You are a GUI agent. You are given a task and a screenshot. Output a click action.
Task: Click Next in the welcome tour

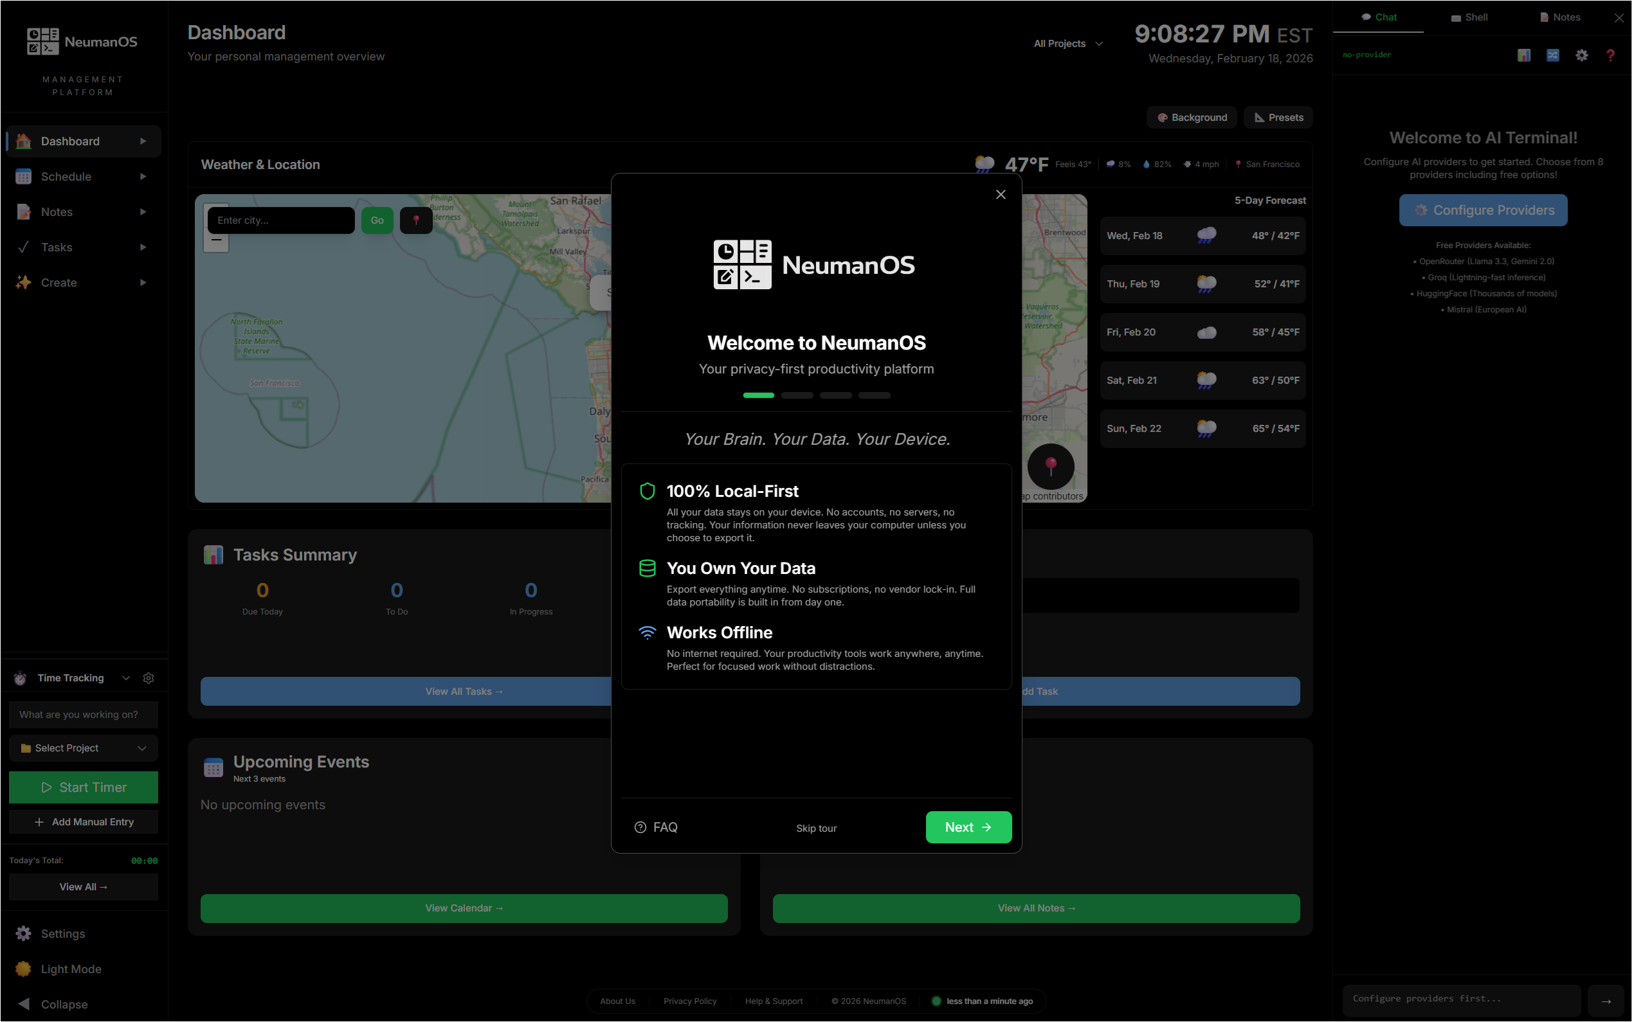click(968, 827)
